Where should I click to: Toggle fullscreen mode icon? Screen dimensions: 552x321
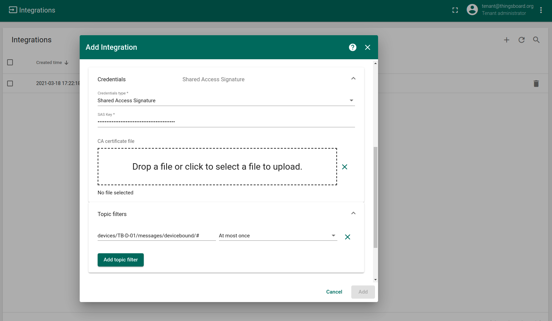455,10
